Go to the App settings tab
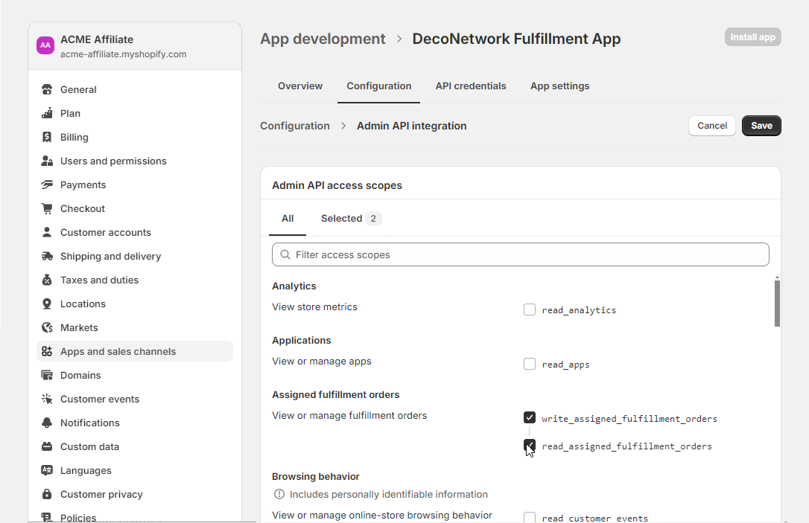The height and width of the screenshot is (523, 809). coord(559,86)
